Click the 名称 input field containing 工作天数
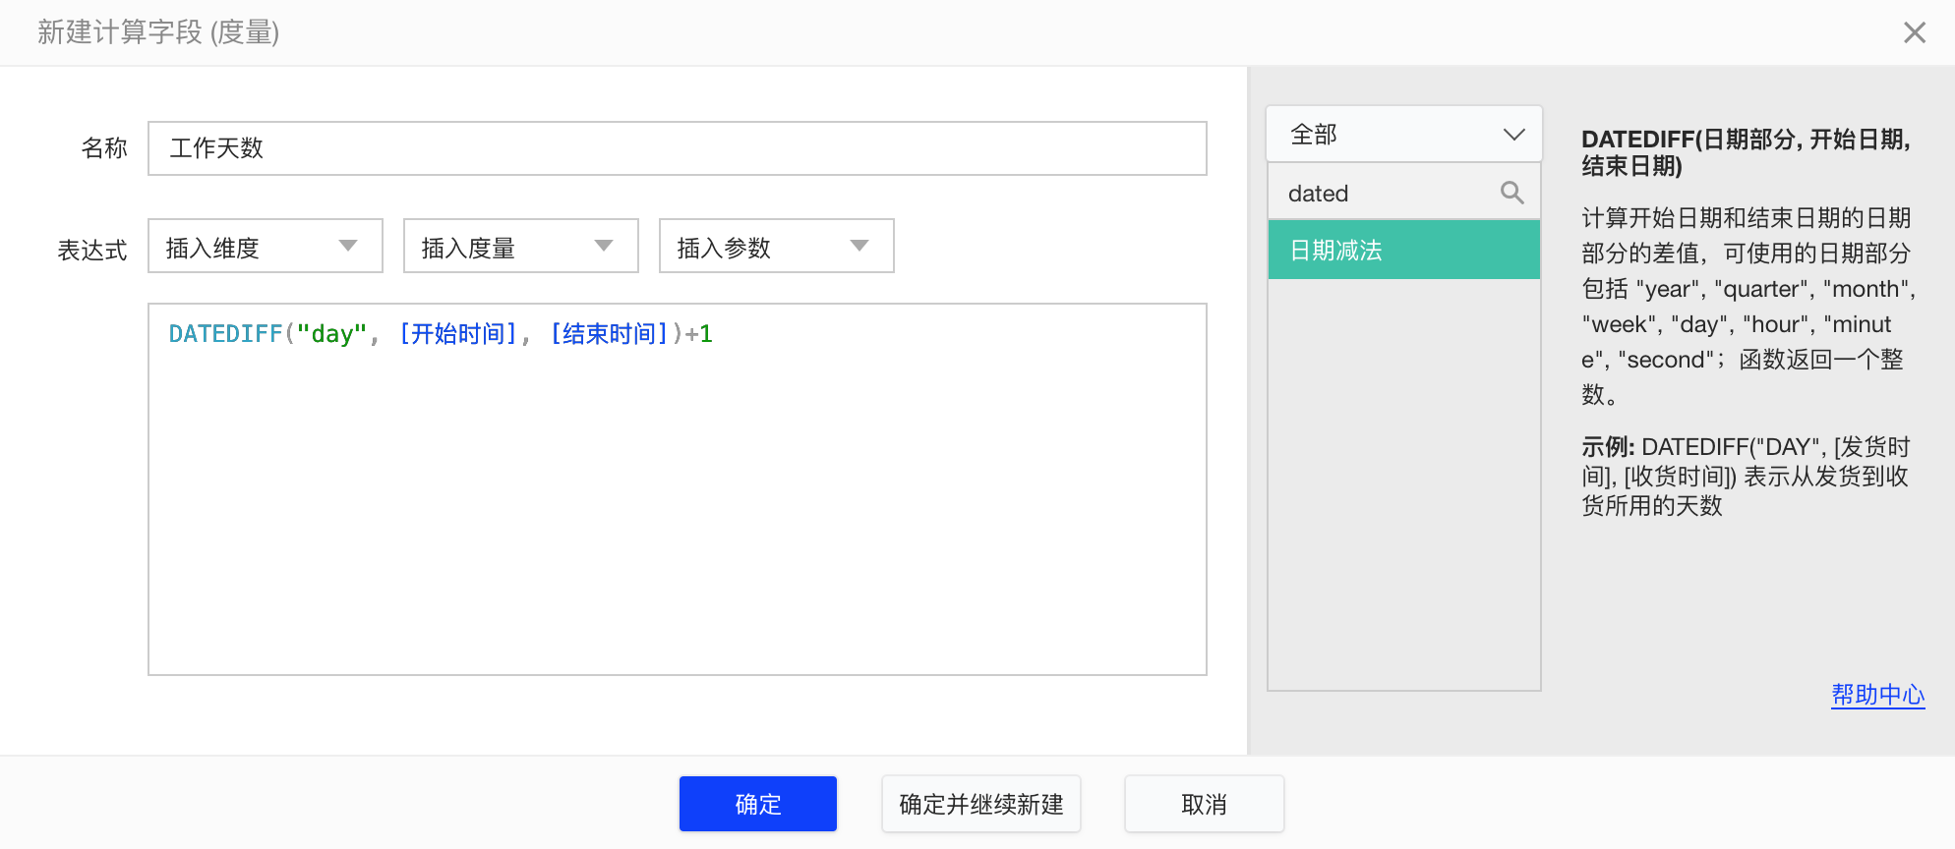 coord(678,148)
